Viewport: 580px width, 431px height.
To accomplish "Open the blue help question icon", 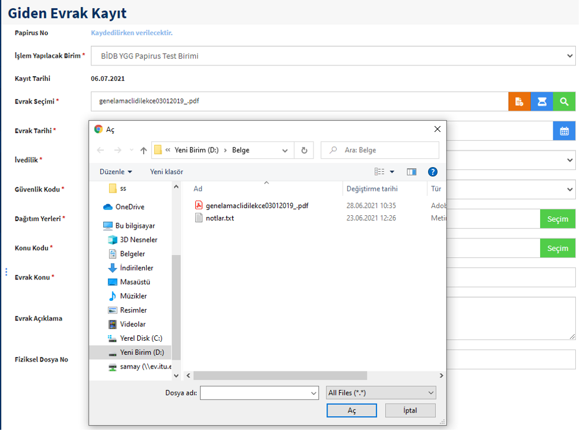I will click(x=432, y=172).
